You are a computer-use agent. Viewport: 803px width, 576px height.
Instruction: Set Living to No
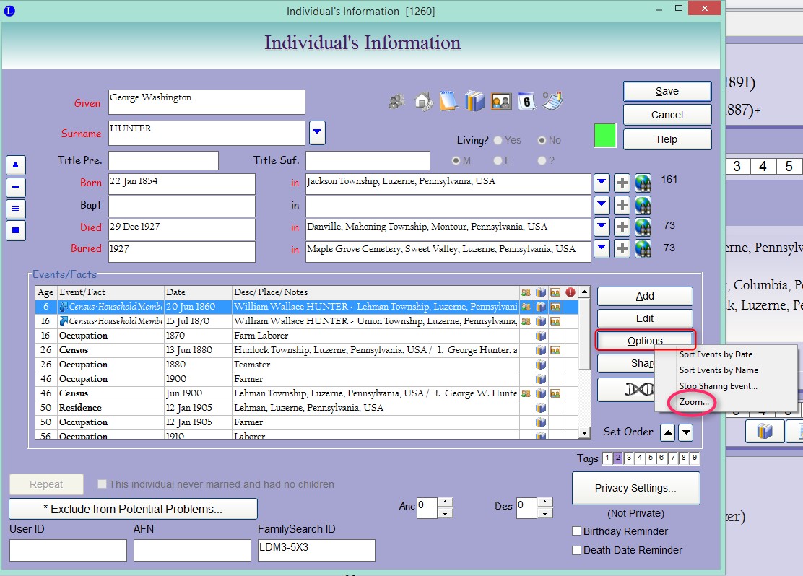tap(542, 140)
